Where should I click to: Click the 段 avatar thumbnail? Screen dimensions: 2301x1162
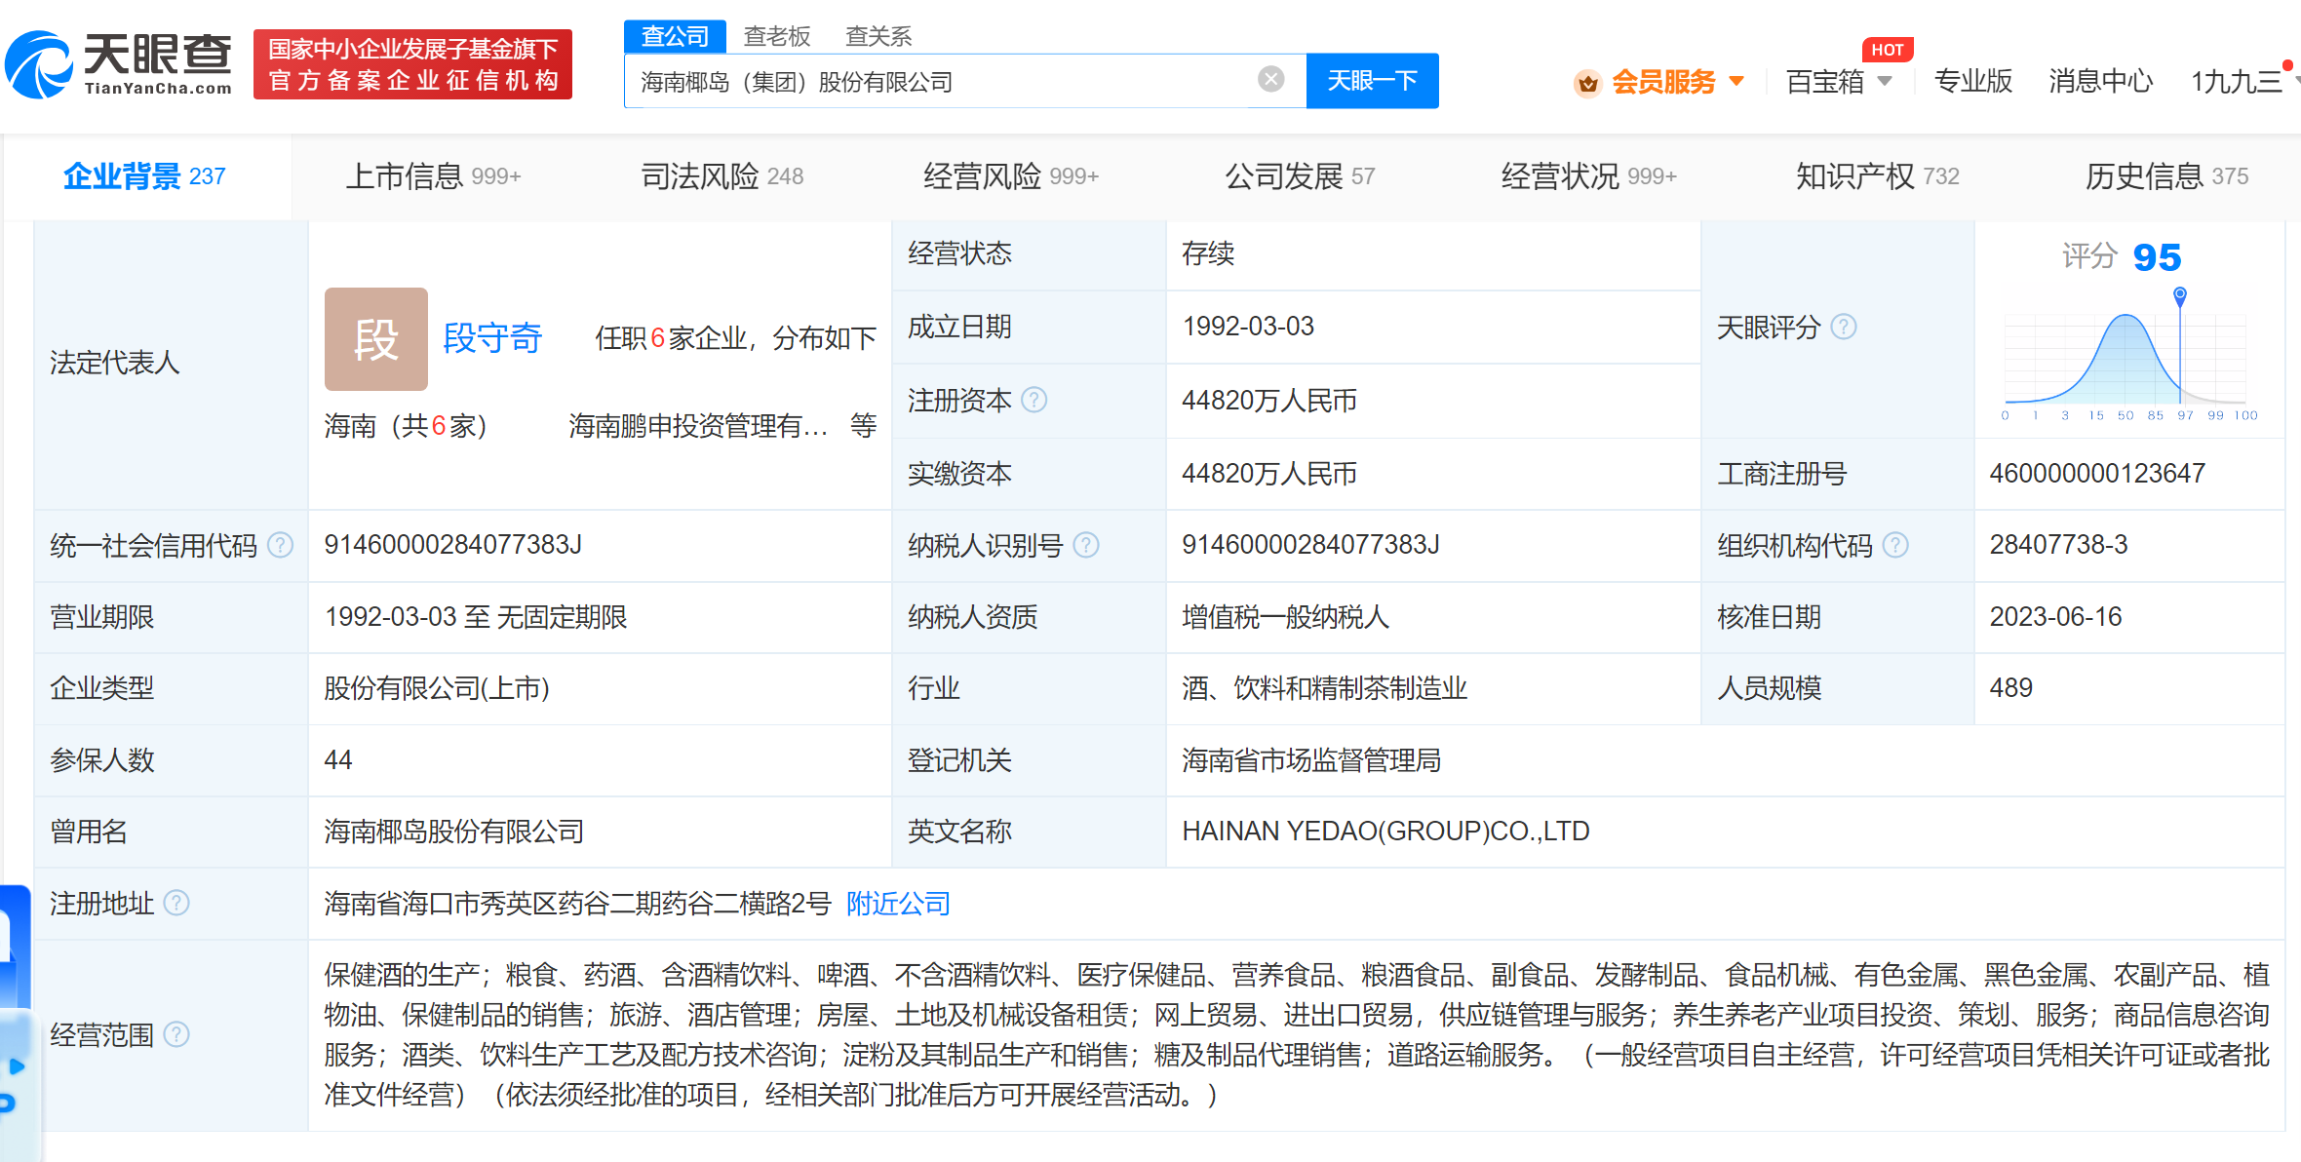(x=376, y=339)
